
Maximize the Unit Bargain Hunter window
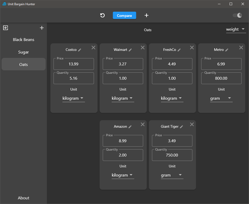(x=231, y=4)
